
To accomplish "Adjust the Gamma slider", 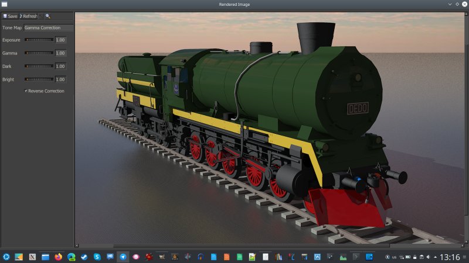I will pyautogui.click(x=39, y=53).
